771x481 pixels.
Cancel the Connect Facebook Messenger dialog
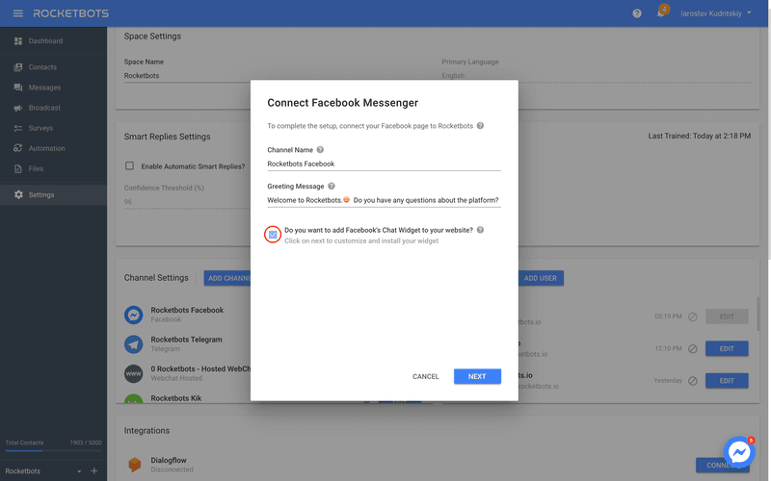[x=425, y=376]
